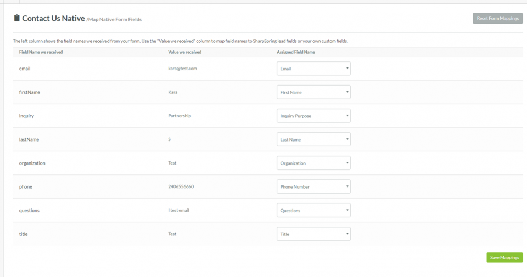The image size is (527, 277).
Task: Expand the Phone Number dropdown
Action: click(313, 186)
